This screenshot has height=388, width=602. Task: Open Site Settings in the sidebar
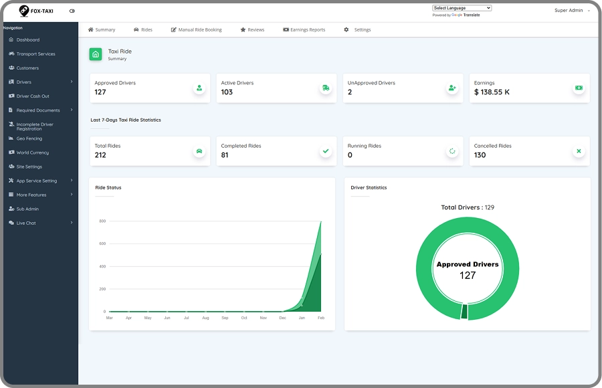[41, 167]
